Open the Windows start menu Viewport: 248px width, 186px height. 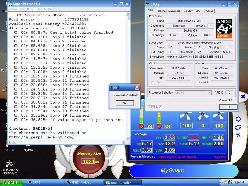(x=12, y=182)
